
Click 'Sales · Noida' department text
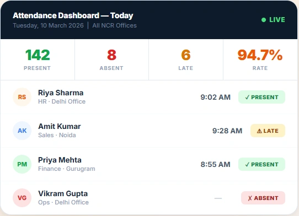[57, 135]
